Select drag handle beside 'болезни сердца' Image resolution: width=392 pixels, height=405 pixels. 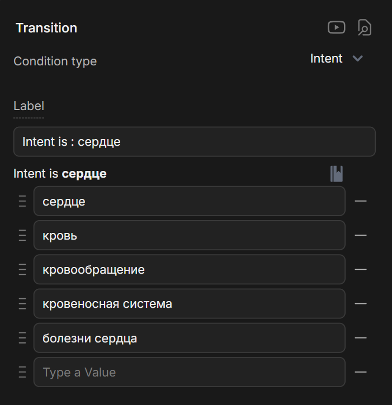click(22, 337)
